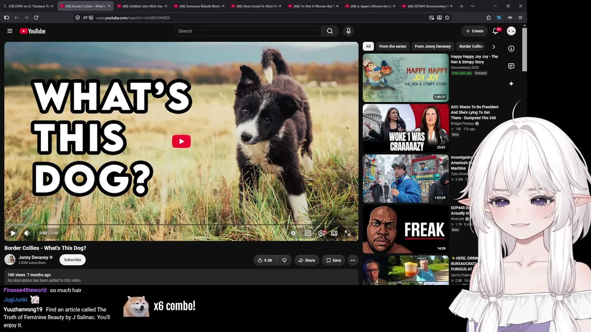
Task: Click the play control in the player bar
Action: click(x=13, y=233)
